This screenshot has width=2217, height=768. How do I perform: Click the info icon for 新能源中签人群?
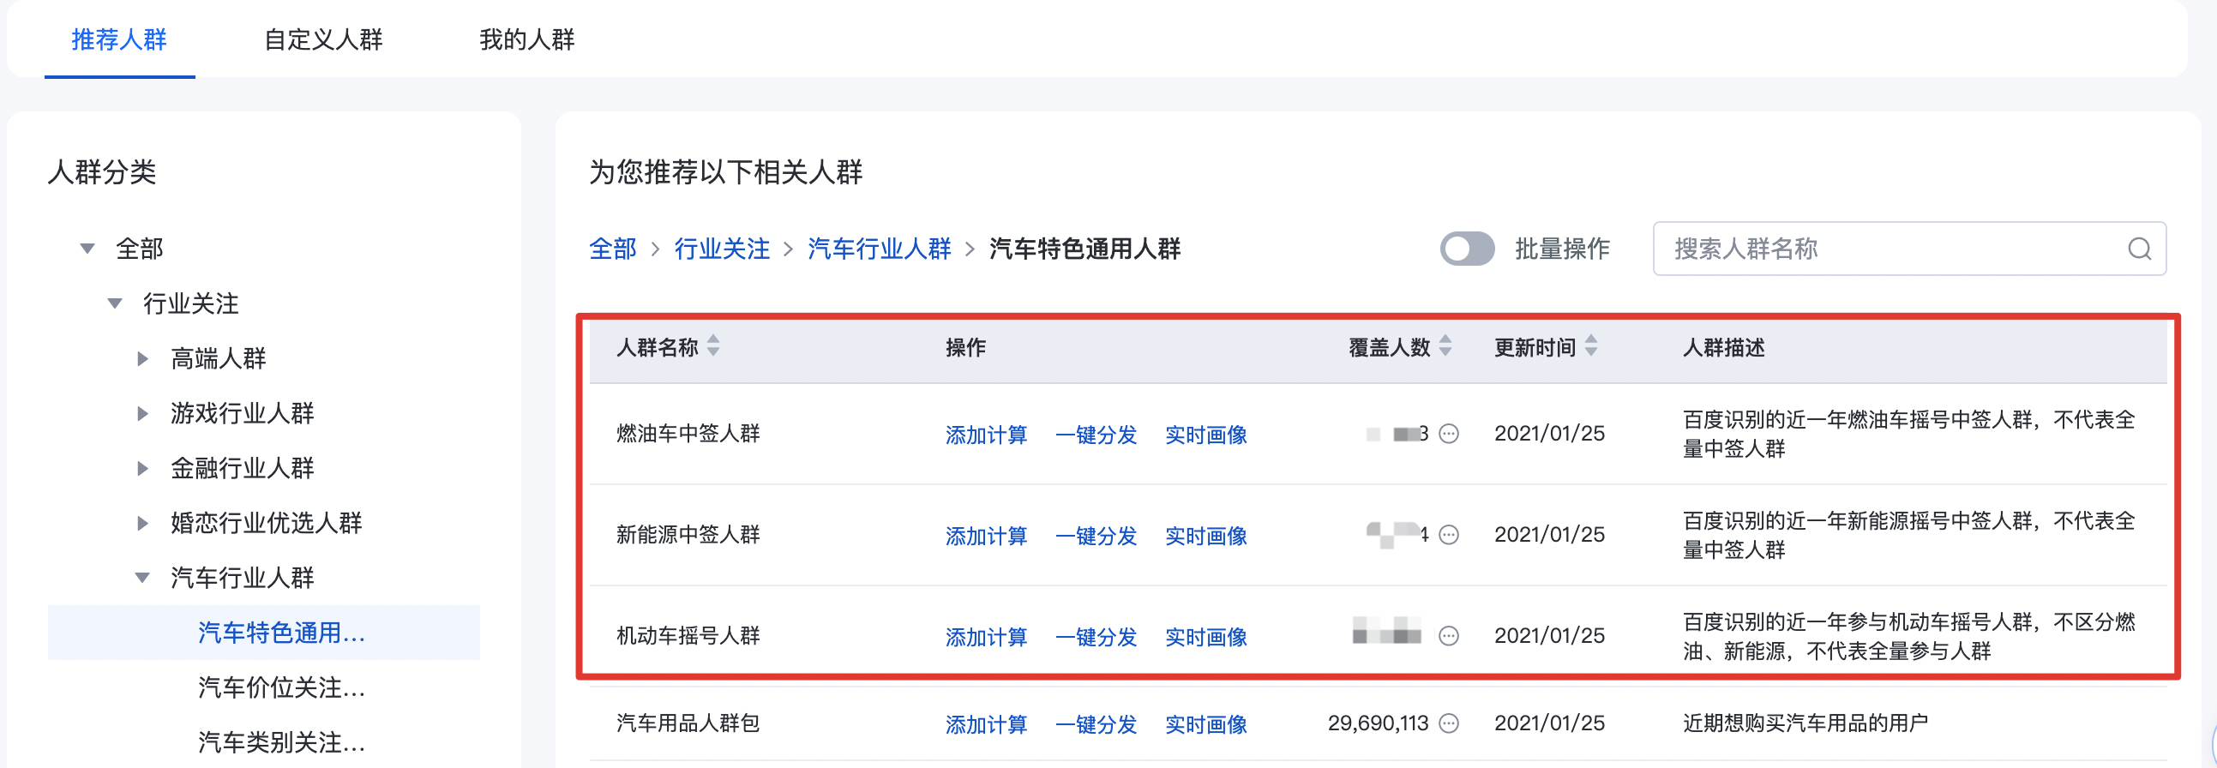pos(1450,535)
